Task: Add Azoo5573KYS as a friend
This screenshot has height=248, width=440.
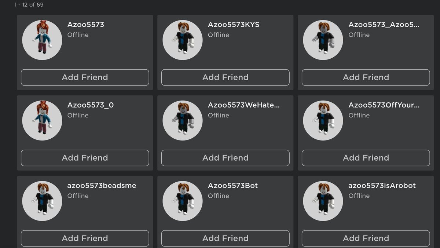Action: click(x=225, y=77)
